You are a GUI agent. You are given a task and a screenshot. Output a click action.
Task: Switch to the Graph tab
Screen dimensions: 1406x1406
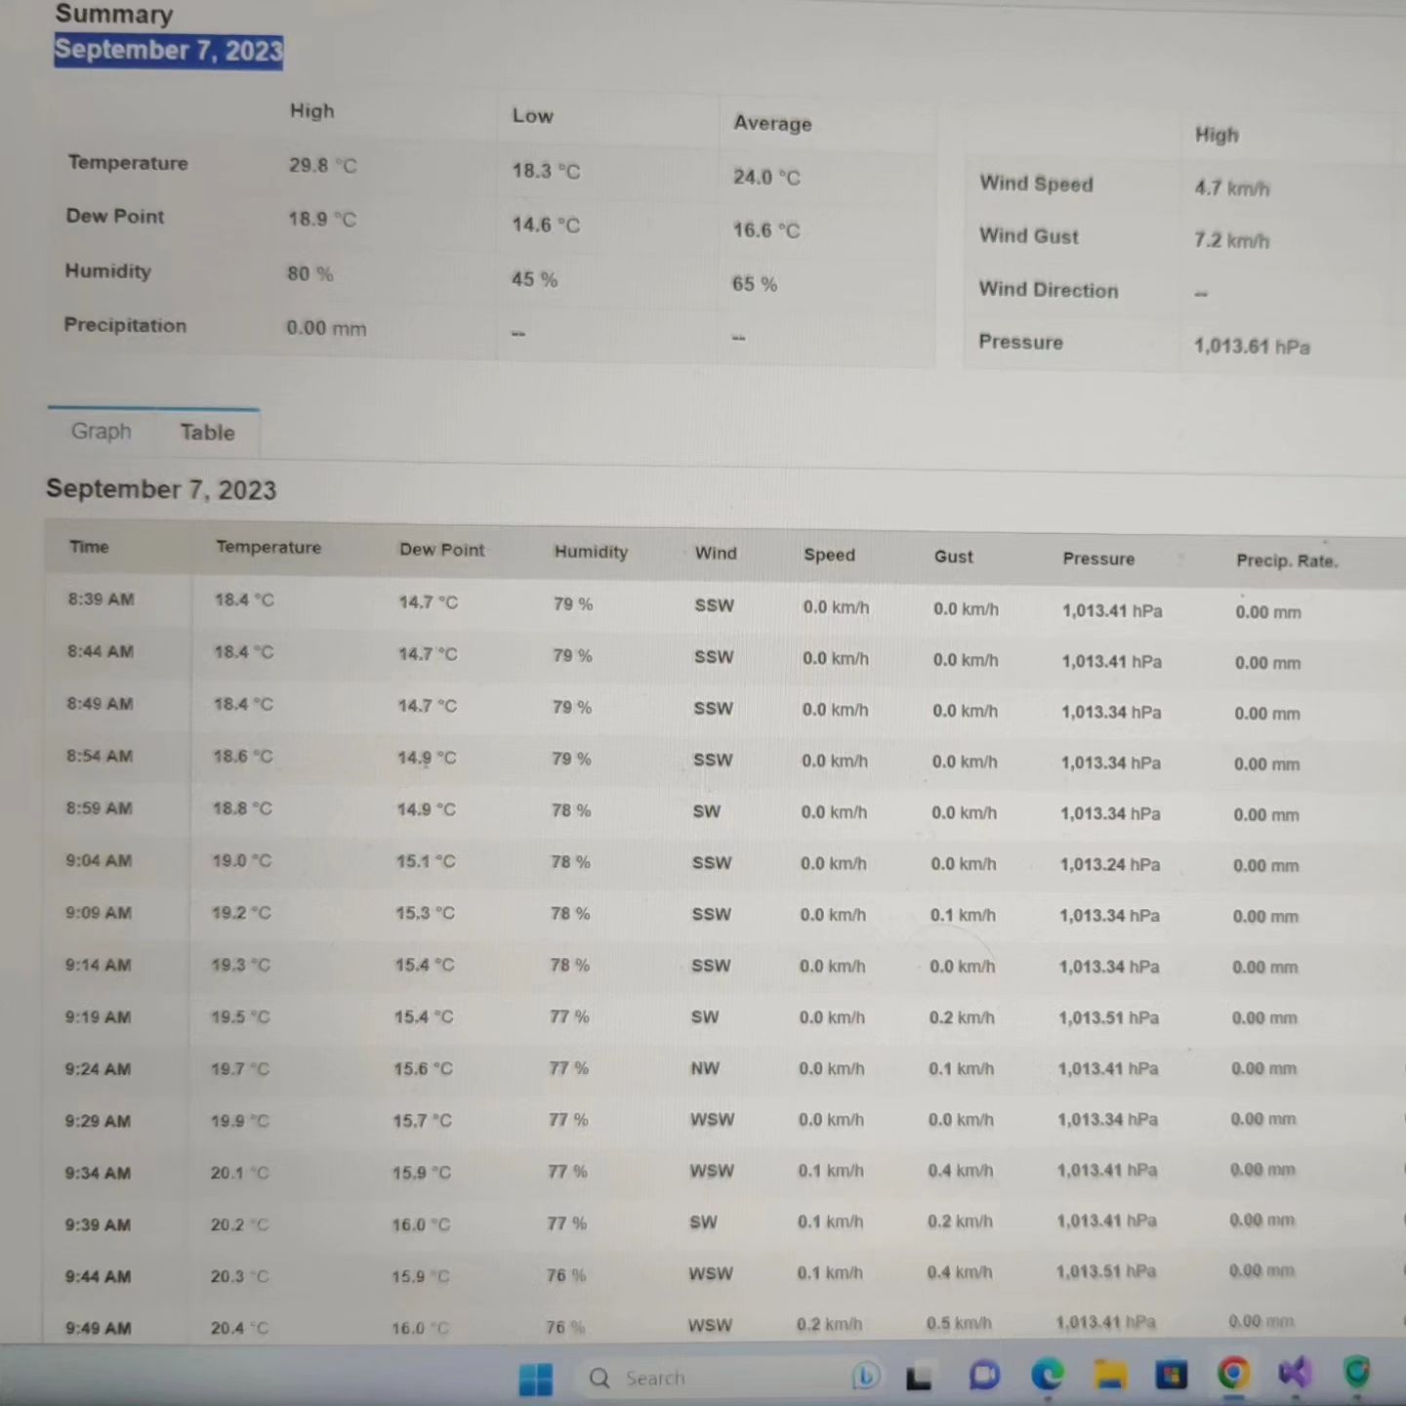tap(101, 431)
